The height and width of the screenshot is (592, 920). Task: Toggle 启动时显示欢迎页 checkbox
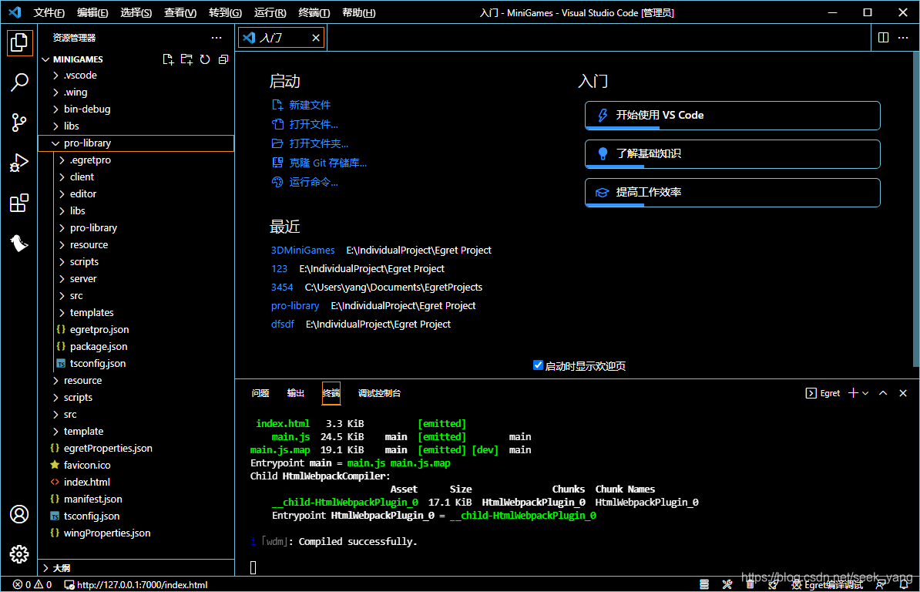pos(538,365)
